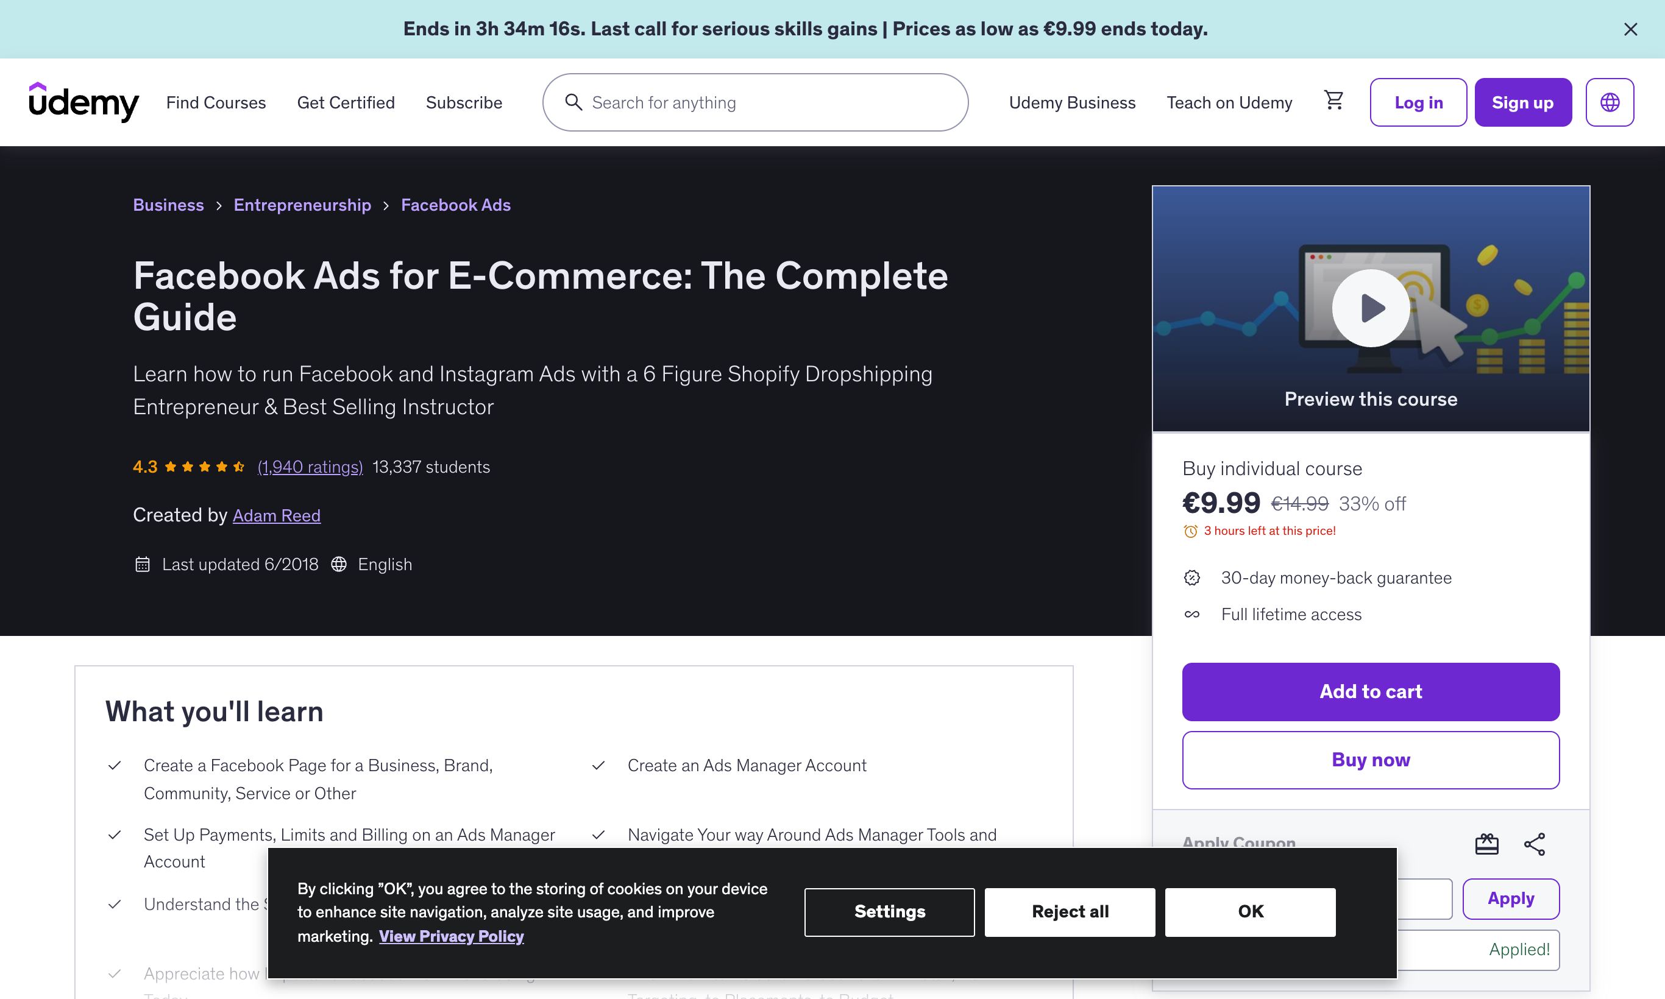
Task: Open the shopping cart icon
Action: pos(1333,101)
